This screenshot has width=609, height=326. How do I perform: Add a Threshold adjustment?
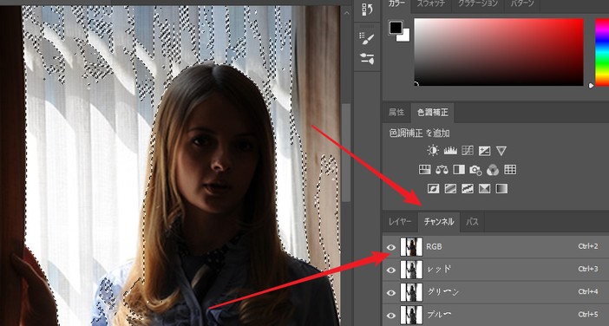click(468, 189)
